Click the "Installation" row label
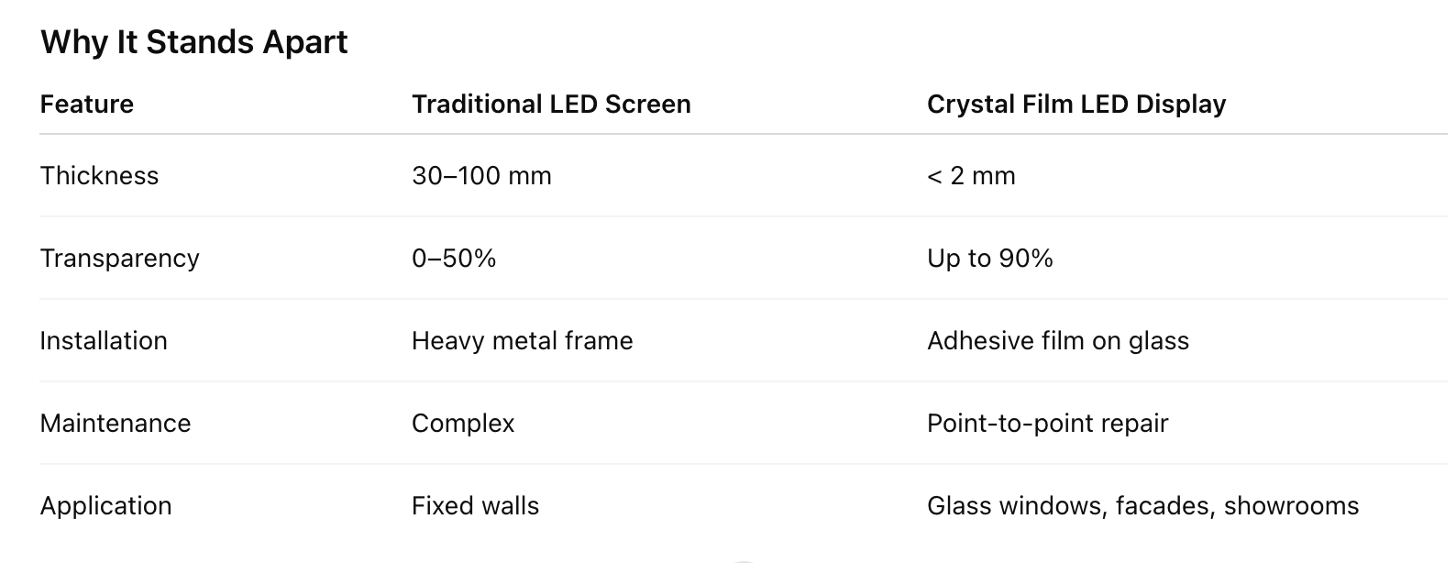The image size is (1456, 563). point(104,341)
